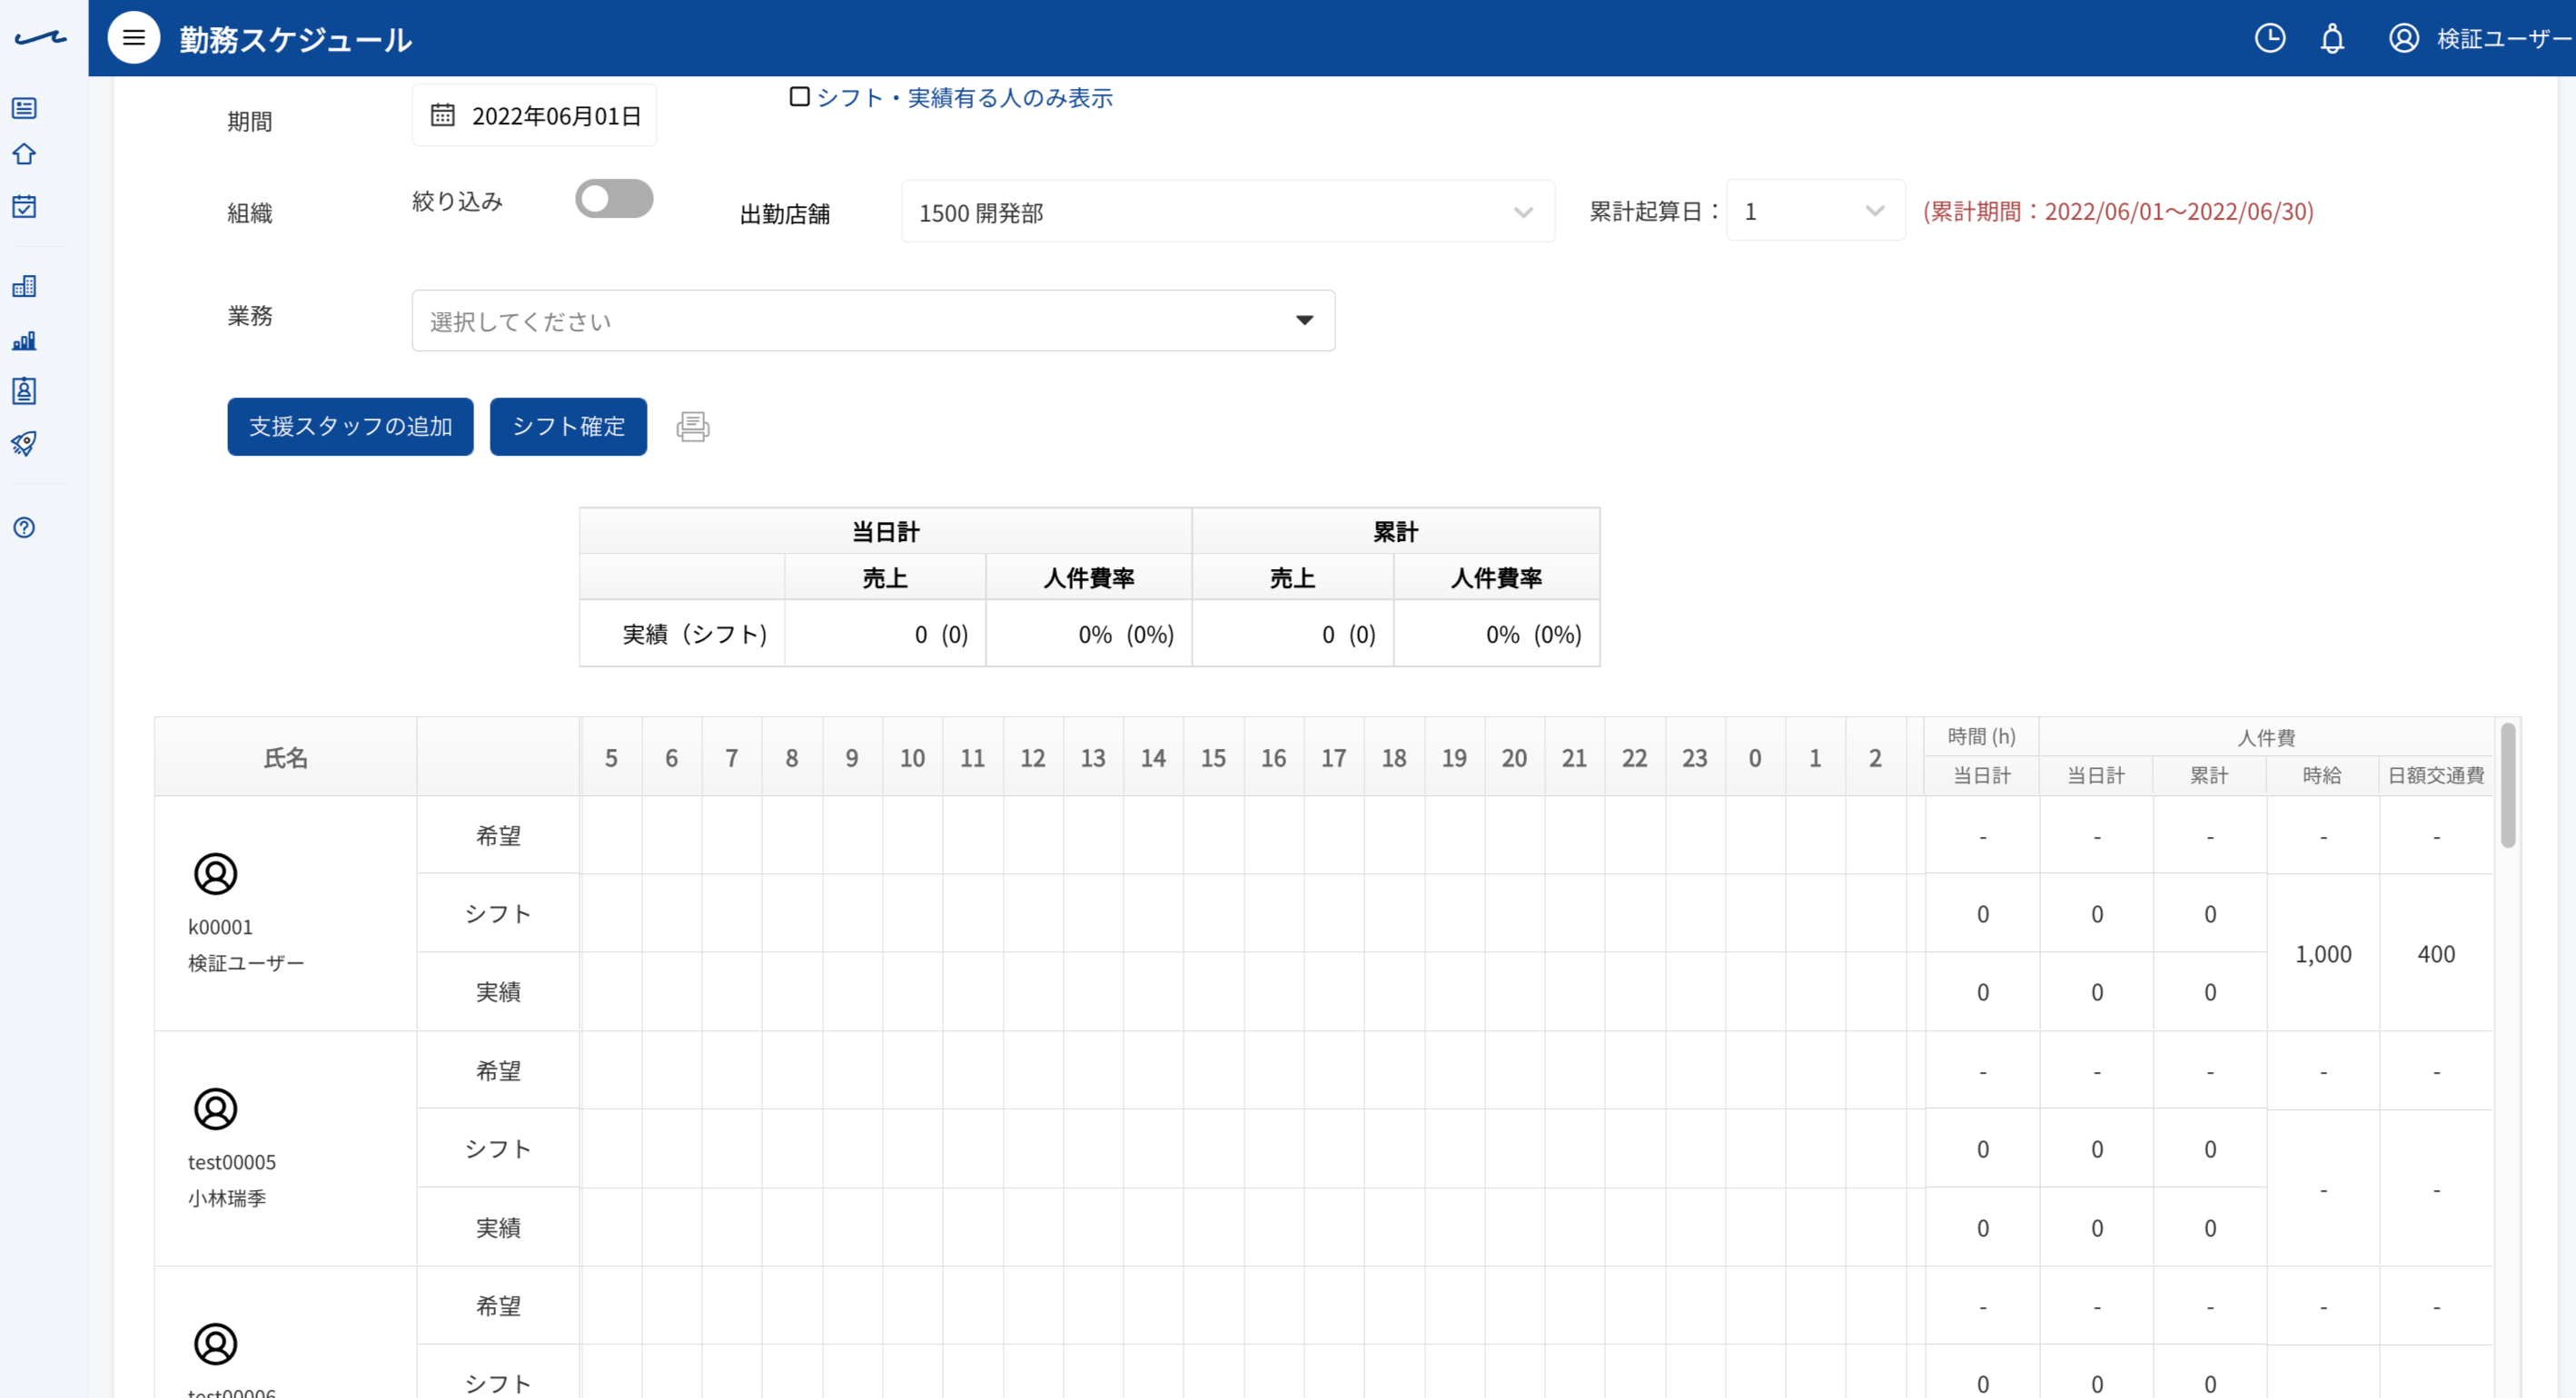The image size is (2576, 1398).
Task: Click シフト row label for test00005
Action: 498,1148
